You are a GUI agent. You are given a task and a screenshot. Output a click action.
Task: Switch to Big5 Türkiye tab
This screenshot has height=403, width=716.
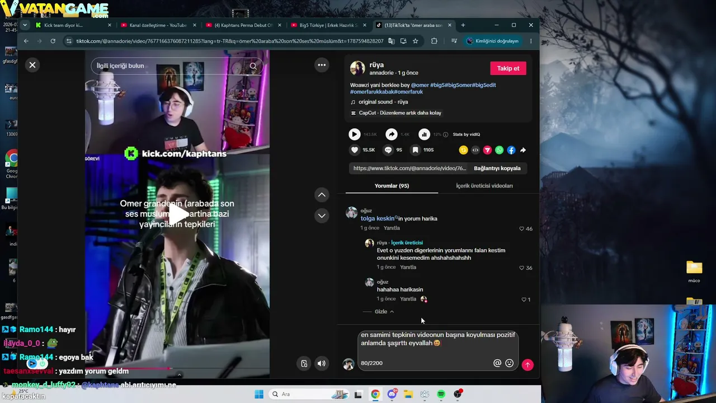tap(328, 25)
